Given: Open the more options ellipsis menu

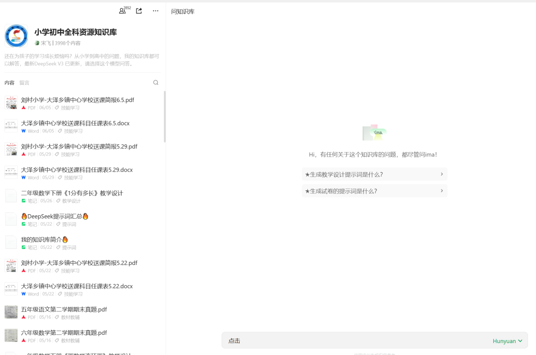Looking at the screenshot, I should click(x=155, y=10).
